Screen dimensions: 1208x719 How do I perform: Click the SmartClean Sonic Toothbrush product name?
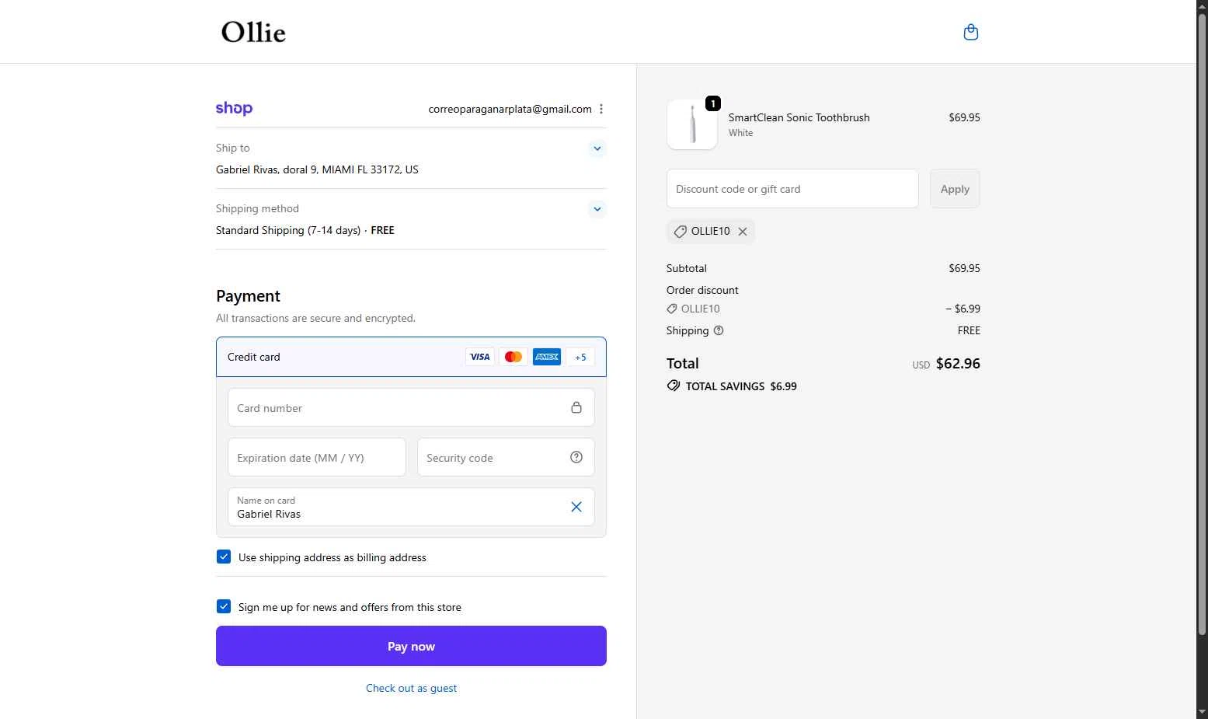pos(799,117)
